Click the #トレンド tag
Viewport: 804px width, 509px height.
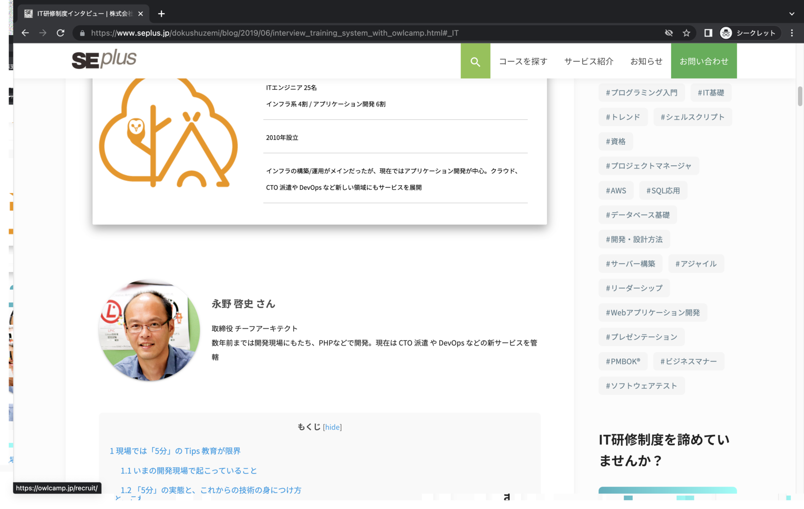click(623, 117)
